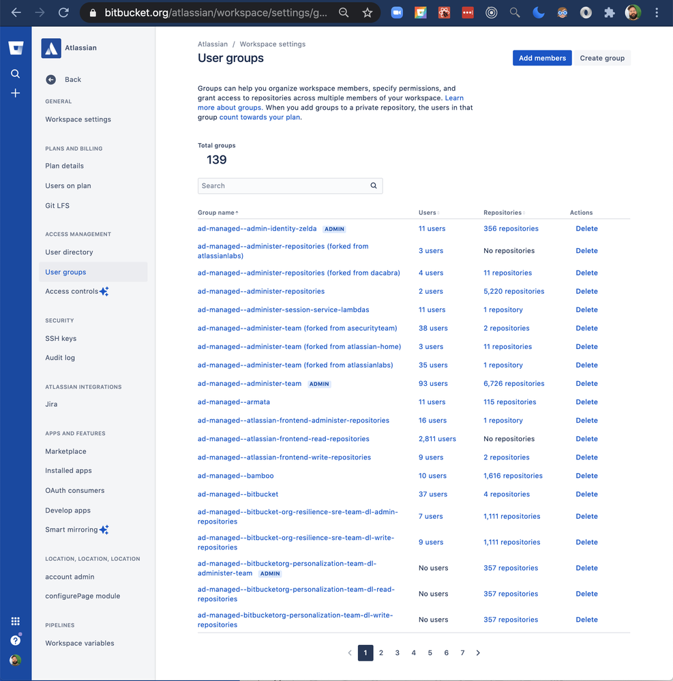Click Add members button
The image size is (673, 681).
(x=542, y=58)
